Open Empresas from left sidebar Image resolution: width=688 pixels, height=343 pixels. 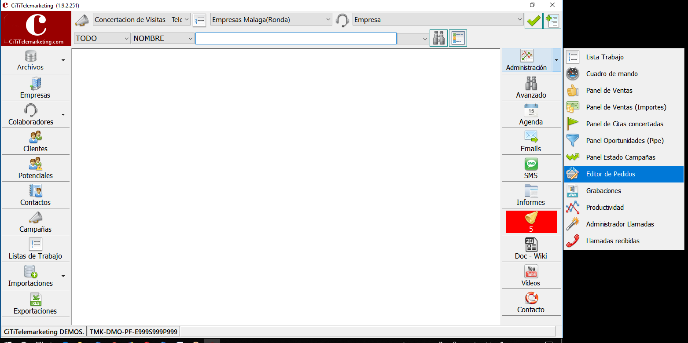[35, 88]
